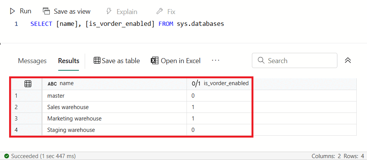Click the Save as view icon
The image size is (367, 160).
46,11
